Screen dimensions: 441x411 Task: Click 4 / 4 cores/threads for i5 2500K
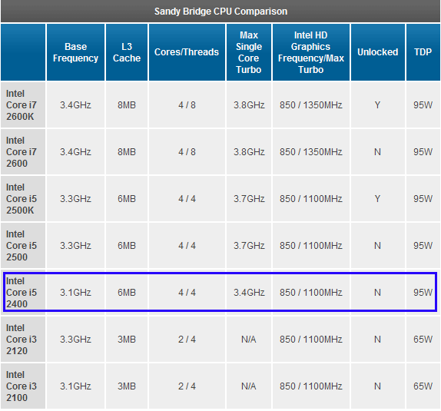coord(187,199)
